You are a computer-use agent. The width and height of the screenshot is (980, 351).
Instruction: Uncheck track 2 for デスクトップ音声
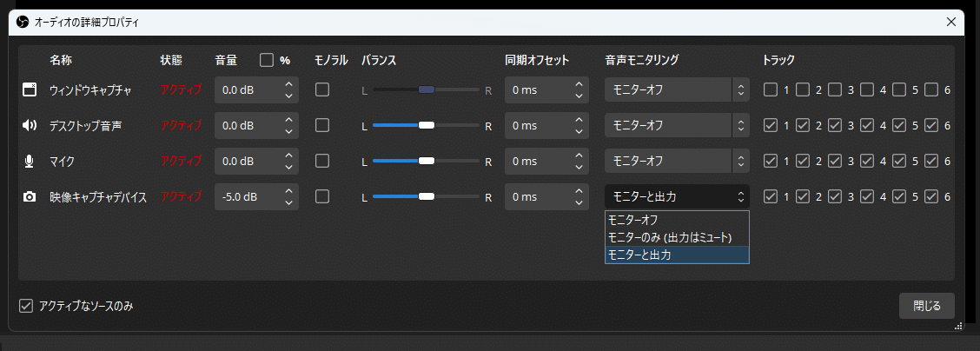803,125
